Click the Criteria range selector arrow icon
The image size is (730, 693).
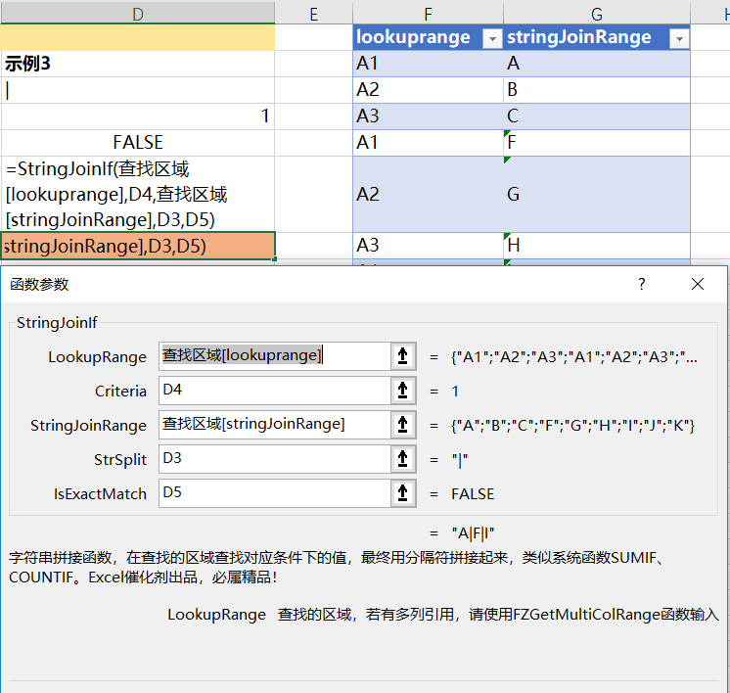(403, 391)
